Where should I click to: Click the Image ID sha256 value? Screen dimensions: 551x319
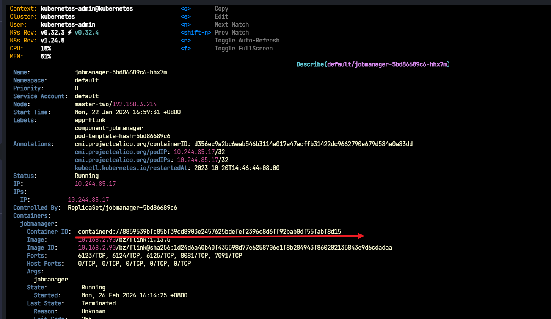click(235, 247)
